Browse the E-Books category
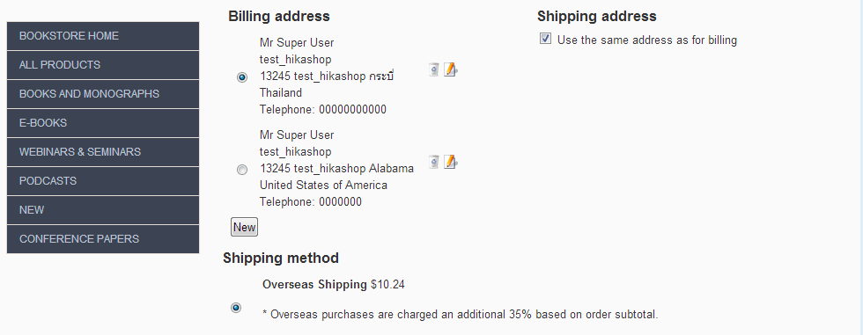Screen dimensions: 863x335 103,124
